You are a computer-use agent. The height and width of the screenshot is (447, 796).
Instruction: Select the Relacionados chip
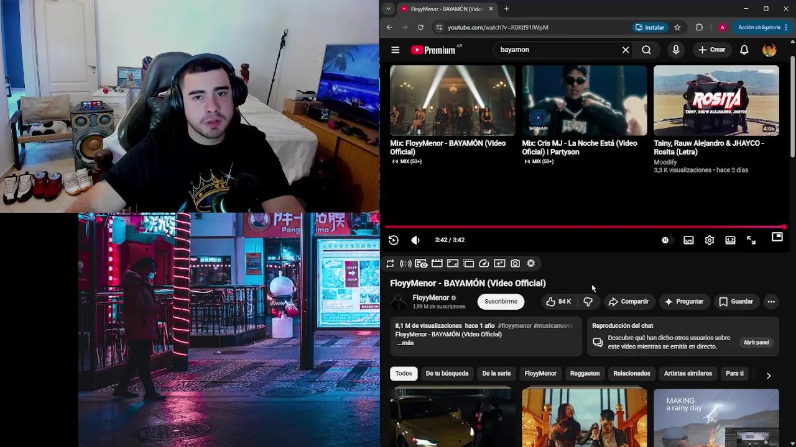point(632,374)
